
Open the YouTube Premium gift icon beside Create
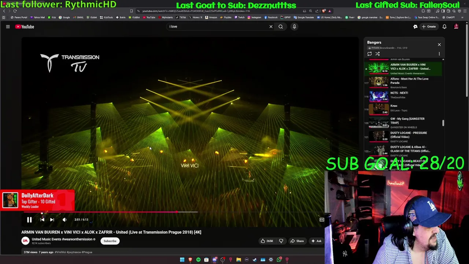416,26
